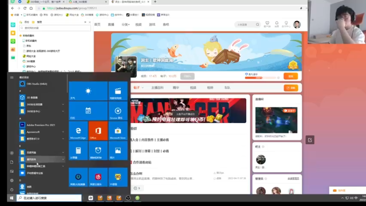Open the 京东 bookmark in bookmarks bar
This screenshot has width=366, height=206.
(44, 15)
